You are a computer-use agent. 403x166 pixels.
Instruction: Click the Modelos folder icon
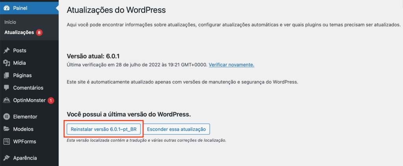(7, 129)
